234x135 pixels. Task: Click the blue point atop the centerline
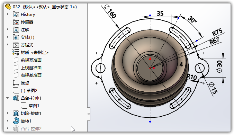coord(150,16)
